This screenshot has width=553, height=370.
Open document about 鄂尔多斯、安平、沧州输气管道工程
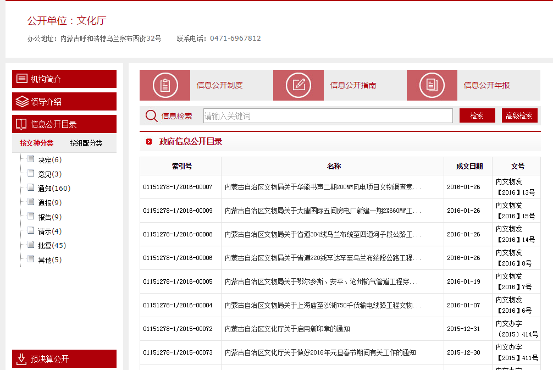(x=321, y=281)
